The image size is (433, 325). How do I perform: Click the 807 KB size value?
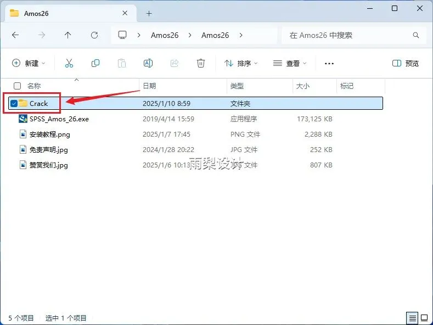point(321,165)
